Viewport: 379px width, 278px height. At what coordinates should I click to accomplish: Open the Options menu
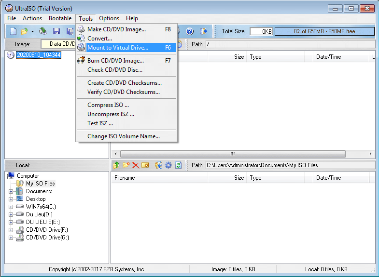coord(109,18)
